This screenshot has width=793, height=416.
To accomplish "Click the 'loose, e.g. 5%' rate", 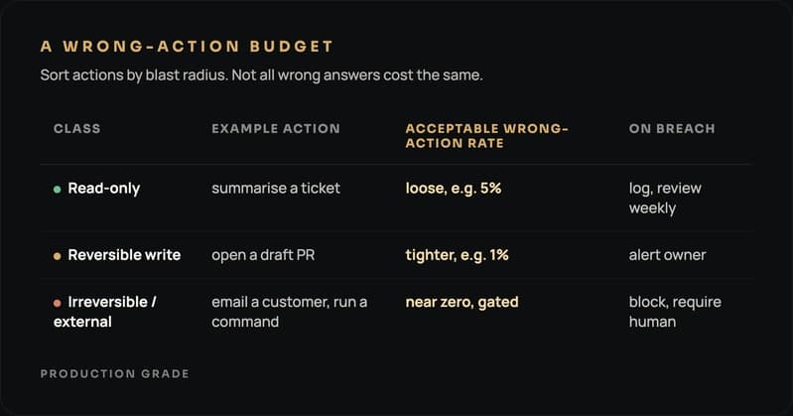I will pos(454,189).
